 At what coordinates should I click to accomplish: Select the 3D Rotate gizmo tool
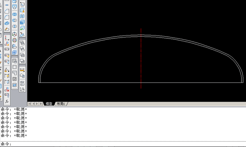(14, 40)
